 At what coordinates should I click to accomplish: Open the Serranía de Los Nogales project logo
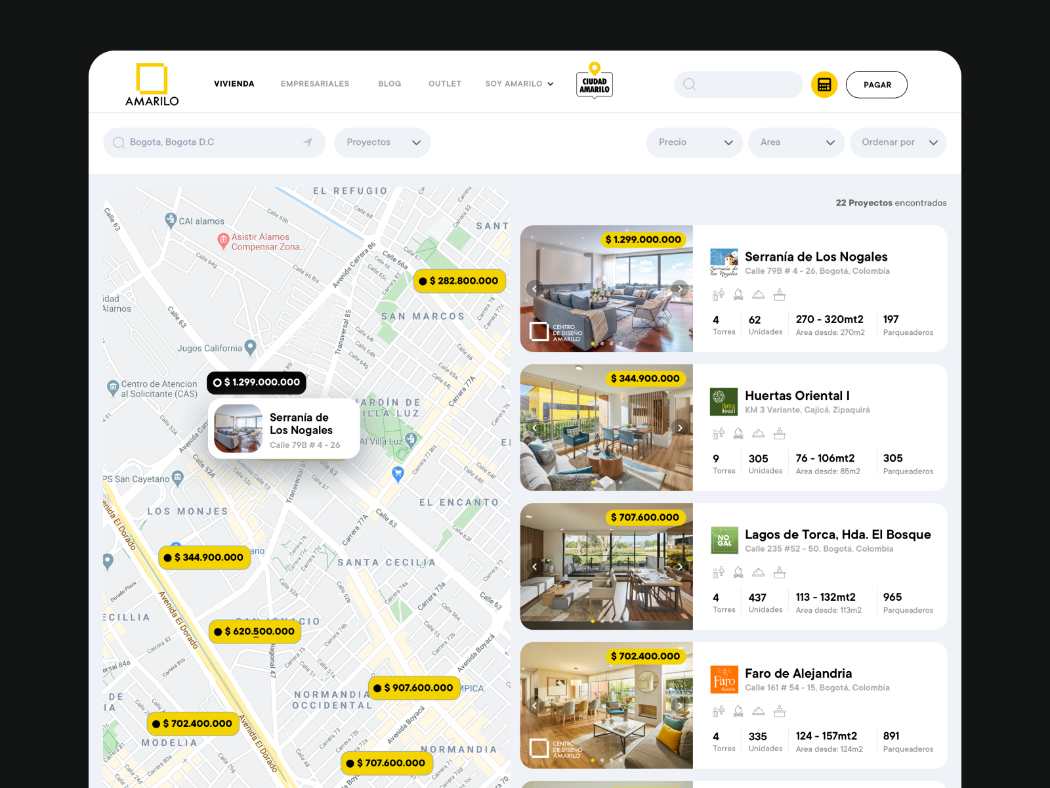click(724, 263)
